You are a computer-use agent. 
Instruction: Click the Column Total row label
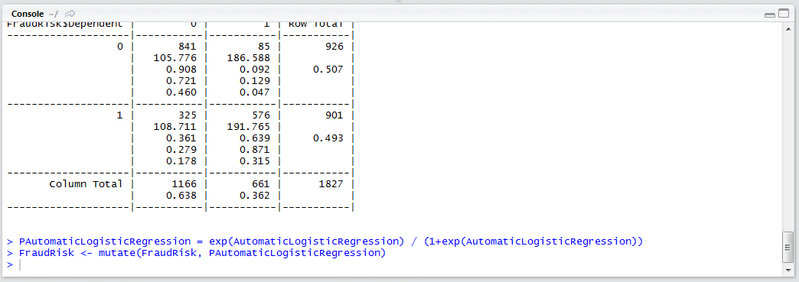pyautogui.click(x=86, y=183)
